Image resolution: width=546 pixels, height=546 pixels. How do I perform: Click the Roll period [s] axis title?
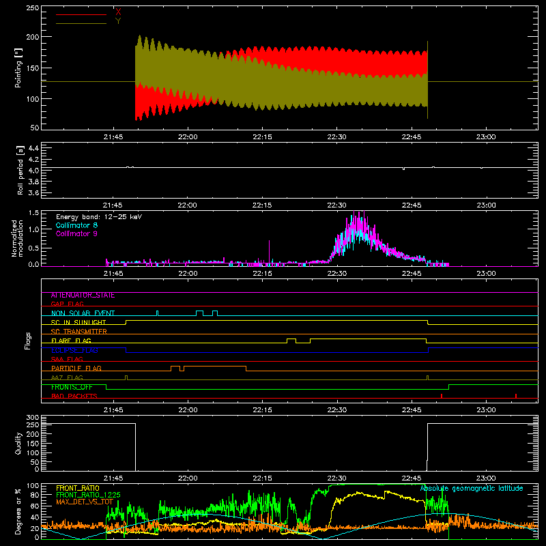[x=20, y=170]
